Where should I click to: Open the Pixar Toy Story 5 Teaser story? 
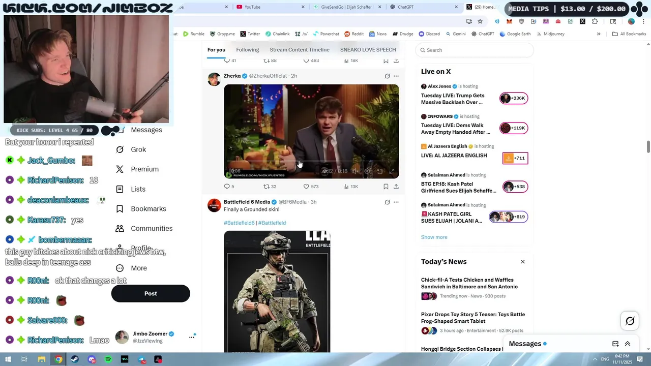point(475,322)
